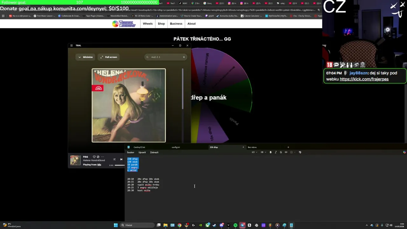Clear formatting in the Notepad toolbar
Viewport: 407px width, 229px height.
(x=300, y=152)
